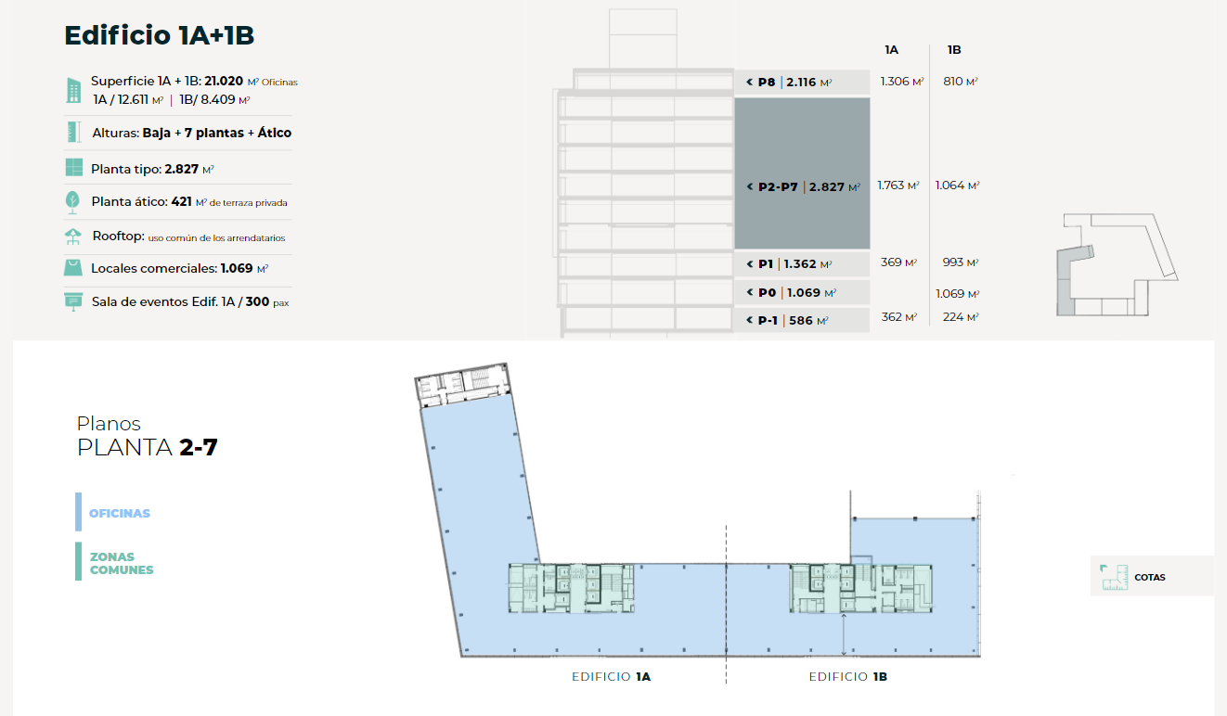Screen dimensions: 1227x716
Task: Click the Rooftop uso común text
Action: pyautogui.click(x=188, y=237)
